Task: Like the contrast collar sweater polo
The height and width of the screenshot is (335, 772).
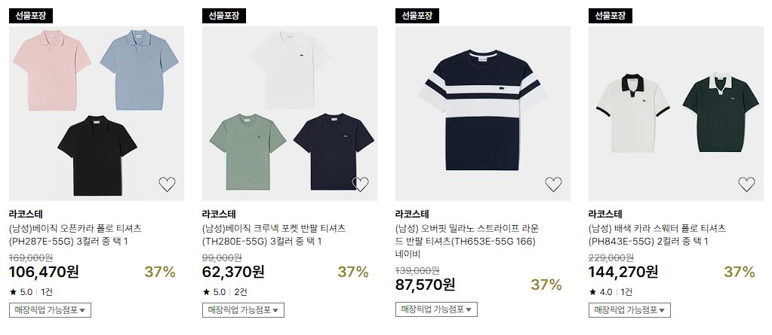Action: pos(746,184)
